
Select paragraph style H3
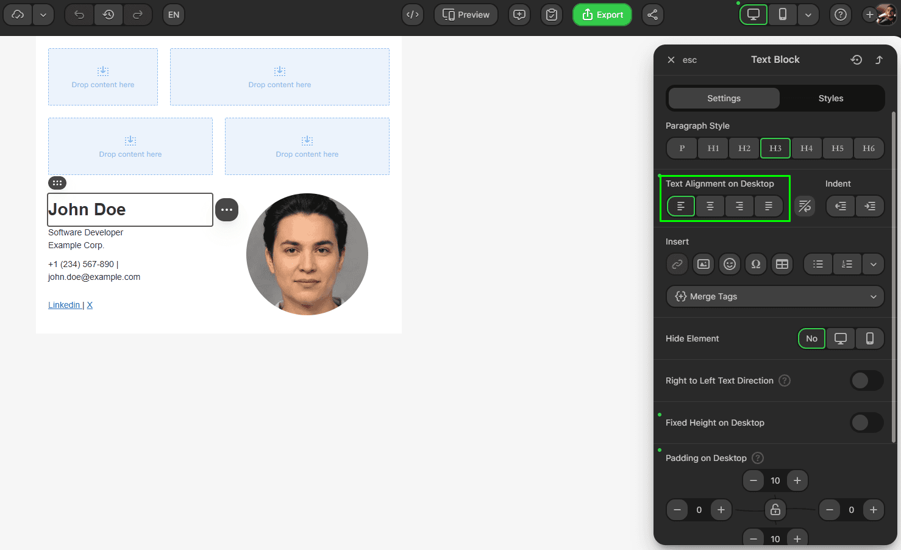pyautogui.click(x=775, y=148)
